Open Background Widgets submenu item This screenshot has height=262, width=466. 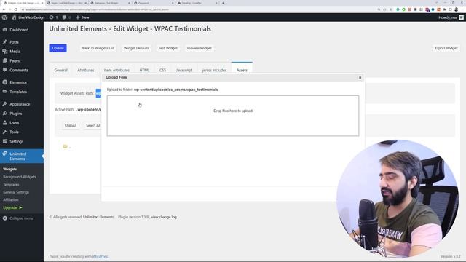tap(20, 177)
